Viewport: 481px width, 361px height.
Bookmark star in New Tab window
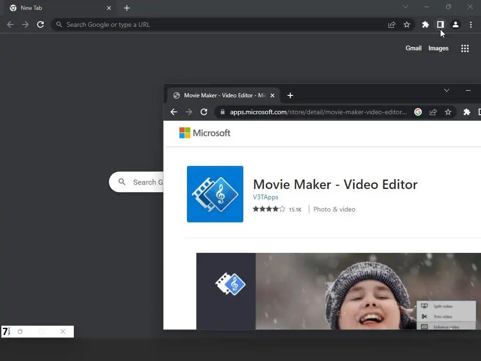407,24
